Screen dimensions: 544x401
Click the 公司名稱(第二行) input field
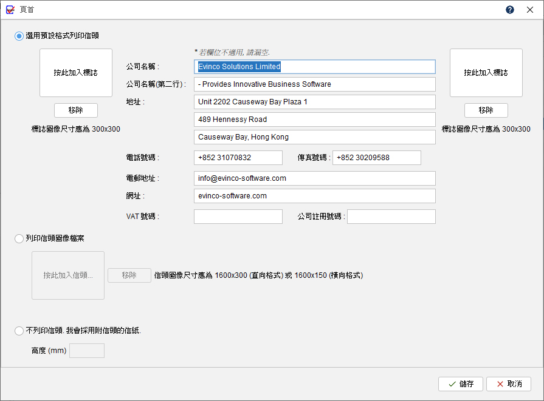(315, 84)
